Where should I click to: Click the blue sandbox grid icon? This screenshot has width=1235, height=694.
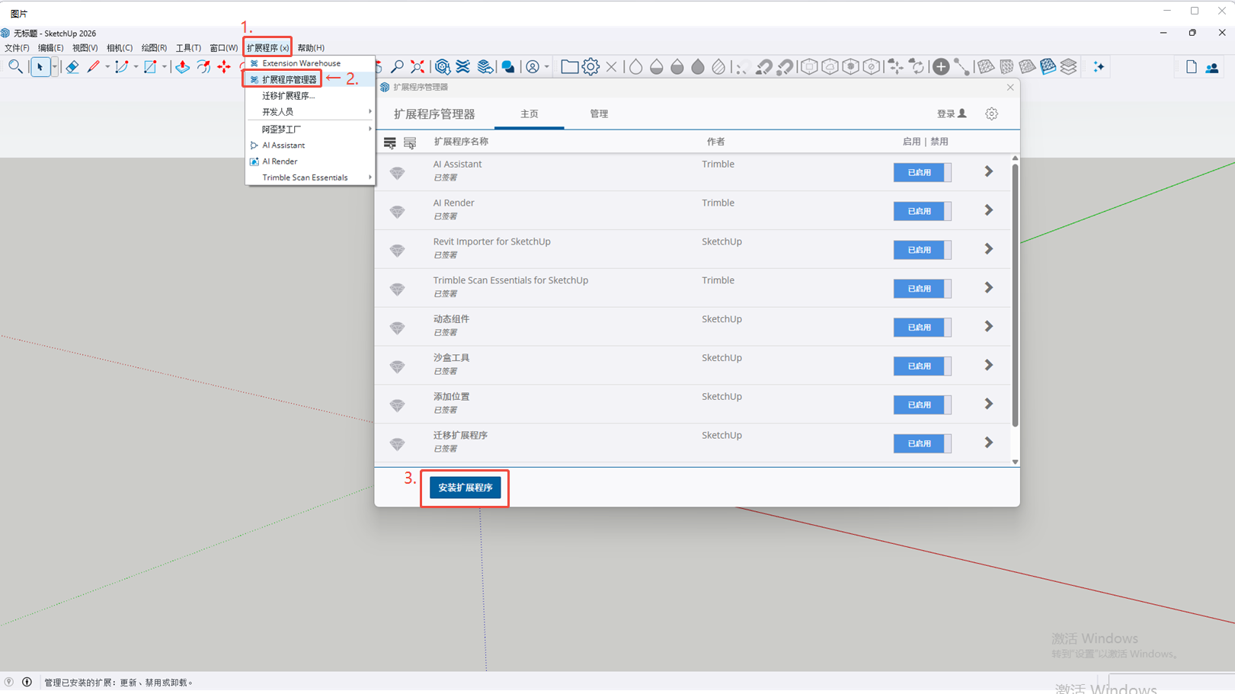tap(1048, 67)
